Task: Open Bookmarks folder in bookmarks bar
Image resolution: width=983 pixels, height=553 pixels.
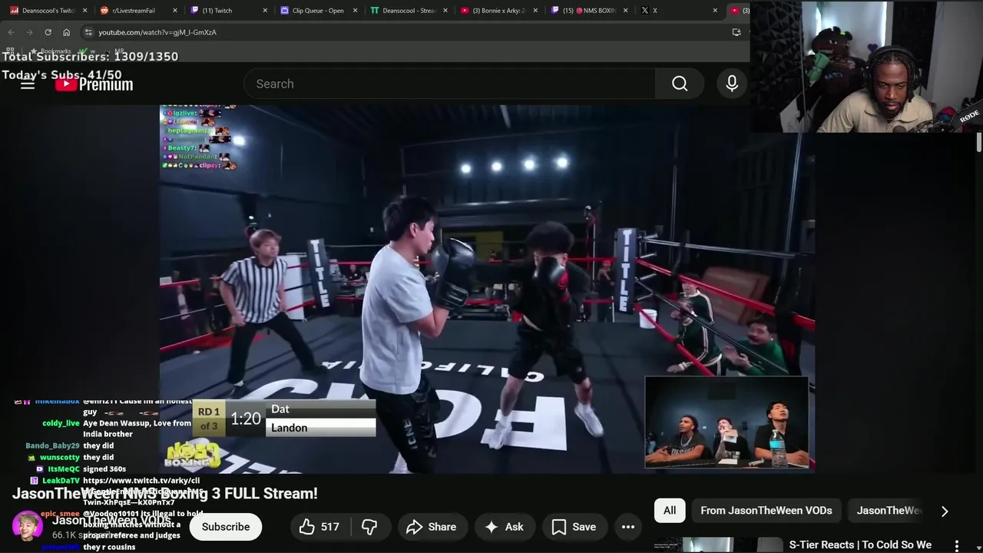Action: [x=49, y=51]
